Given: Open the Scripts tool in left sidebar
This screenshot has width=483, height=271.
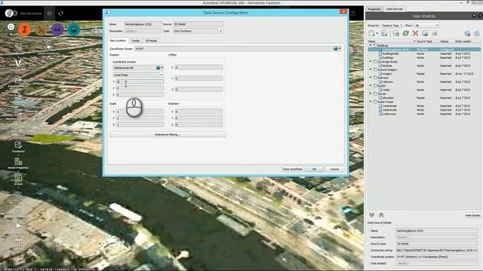Looking at the screenshot, I should (18, 179).
